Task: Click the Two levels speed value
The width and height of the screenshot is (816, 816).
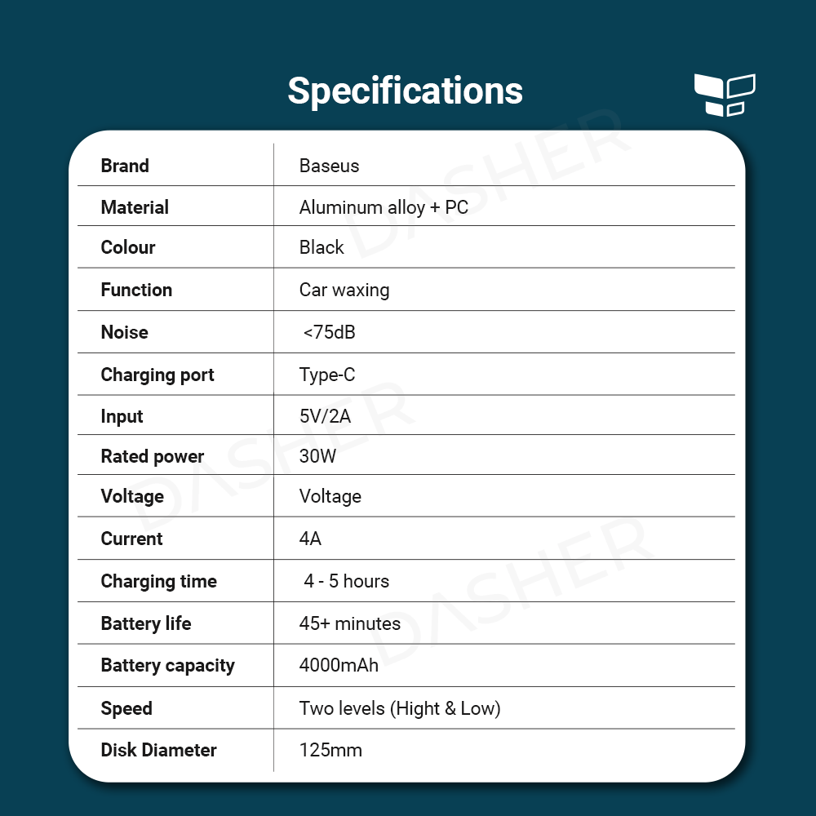Action: (400, 708)
